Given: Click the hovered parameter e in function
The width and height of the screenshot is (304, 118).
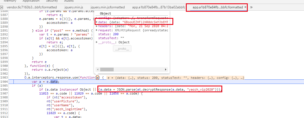Looking at the screenshot, I should click(98, 78).
